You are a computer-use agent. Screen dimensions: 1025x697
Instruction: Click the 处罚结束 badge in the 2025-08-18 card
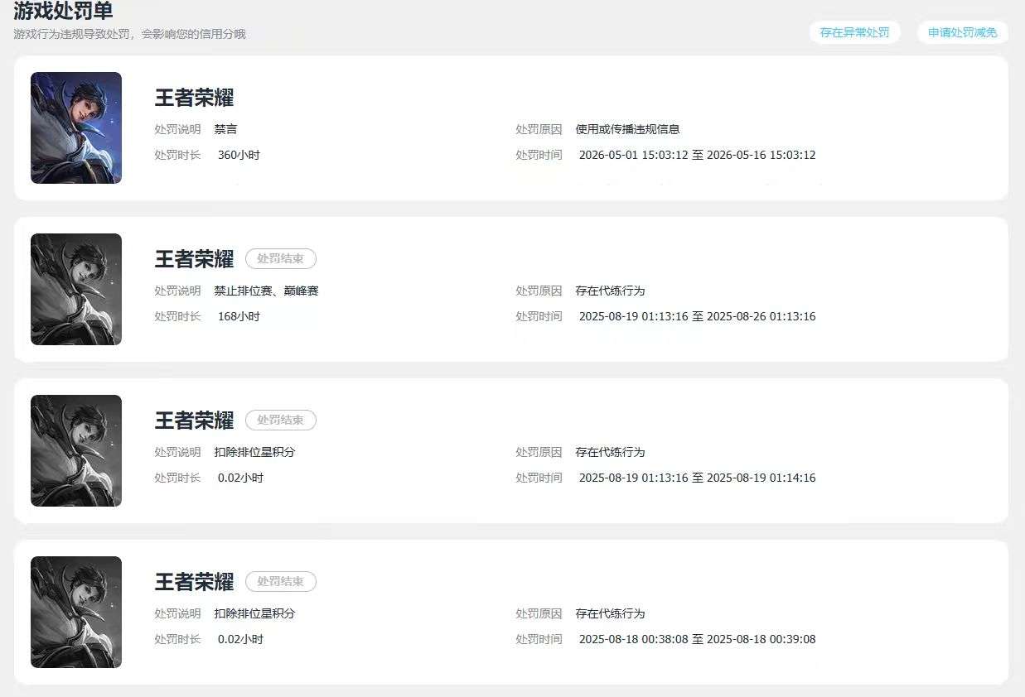281,582
